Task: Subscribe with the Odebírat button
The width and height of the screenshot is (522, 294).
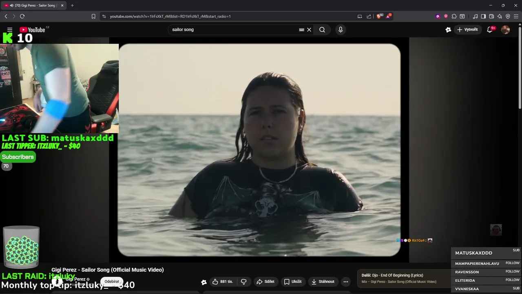Action: click(112, 281)
